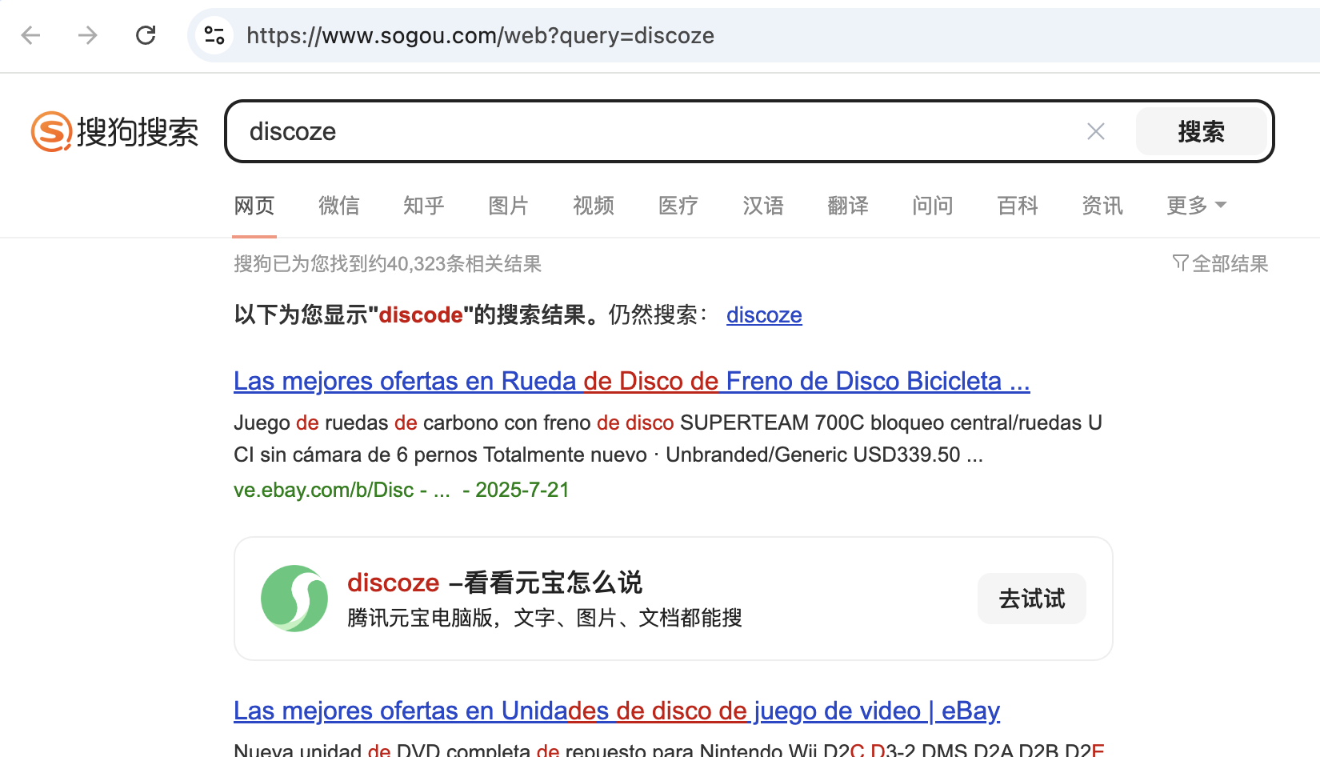Switch to the 微信 tab

[338, 206]
